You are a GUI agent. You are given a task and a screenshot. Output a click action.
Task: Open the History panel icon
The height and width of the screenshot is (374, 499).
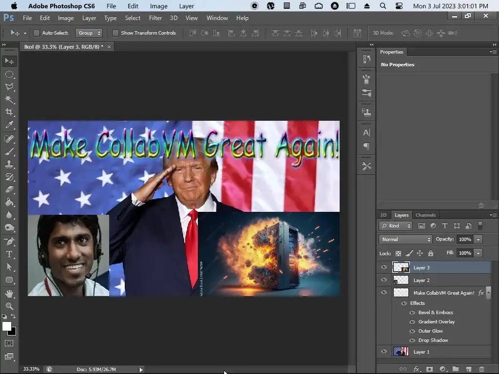click(x=366, y=59)
